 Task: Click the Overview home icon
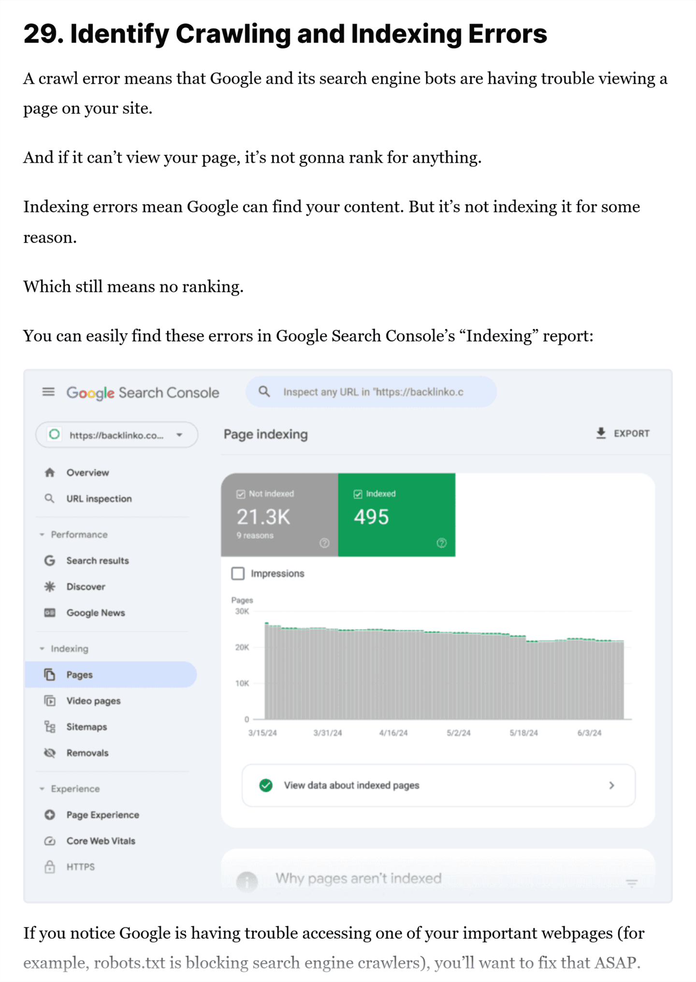(50, 472)
